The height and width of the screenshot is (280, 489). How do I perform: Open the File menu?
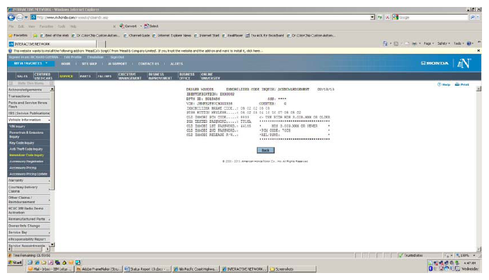click(12, 26)
